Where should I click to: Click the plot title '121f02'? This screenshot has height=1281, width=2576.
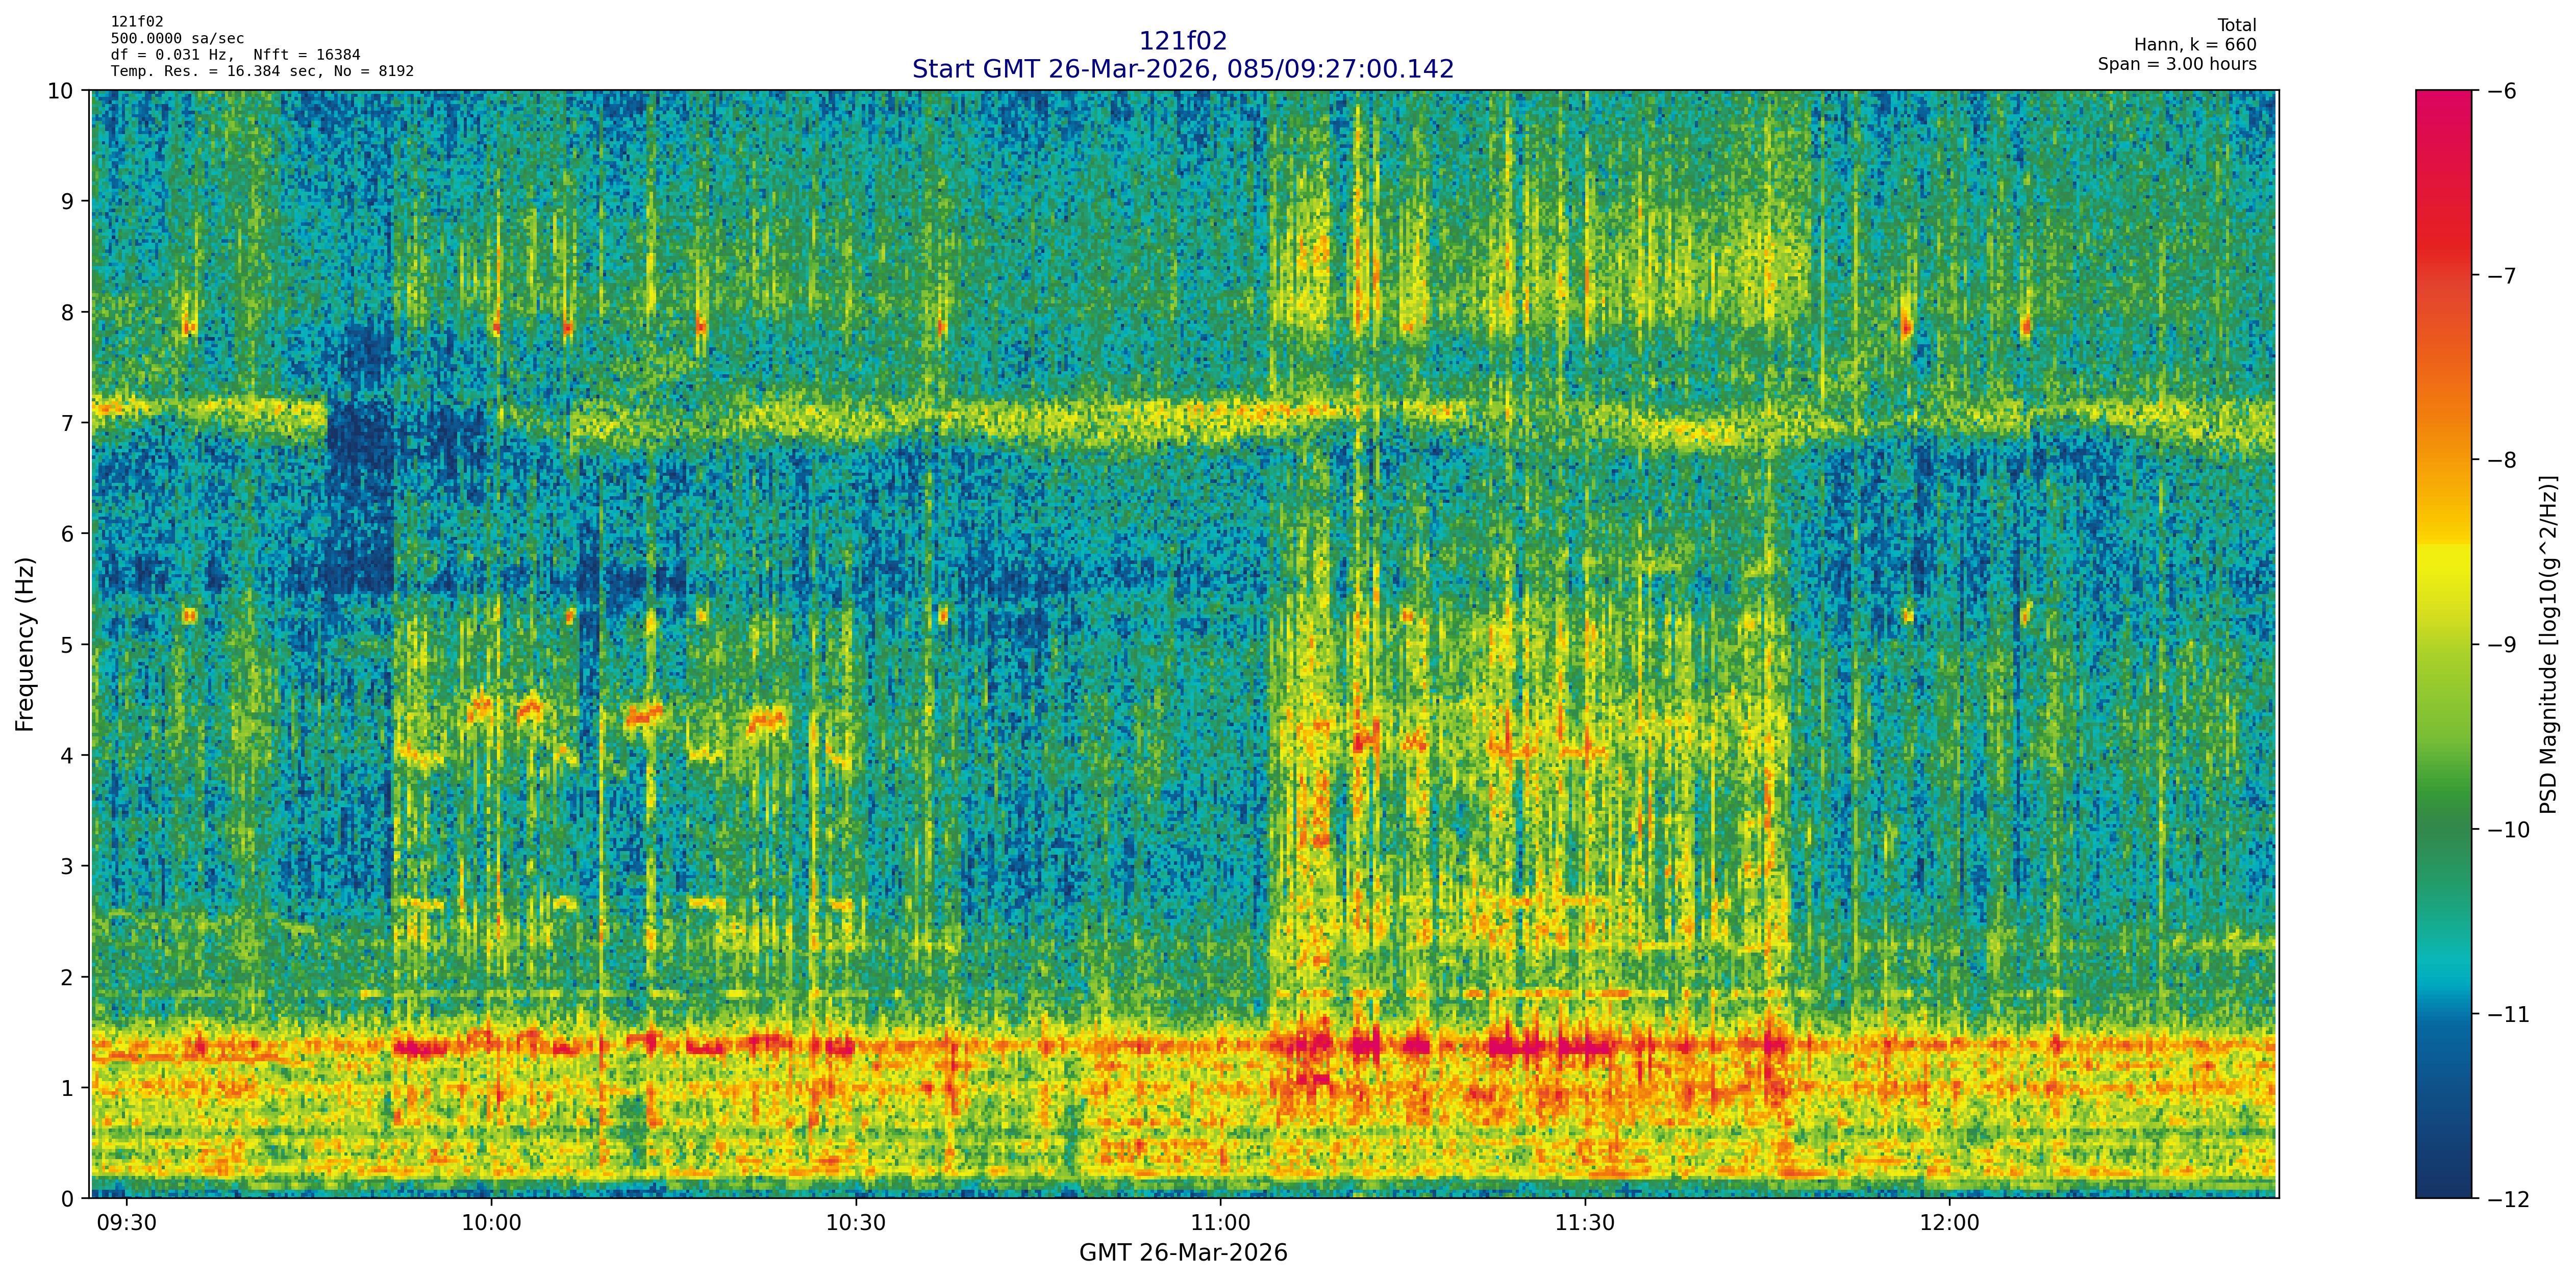point(1182,41)
